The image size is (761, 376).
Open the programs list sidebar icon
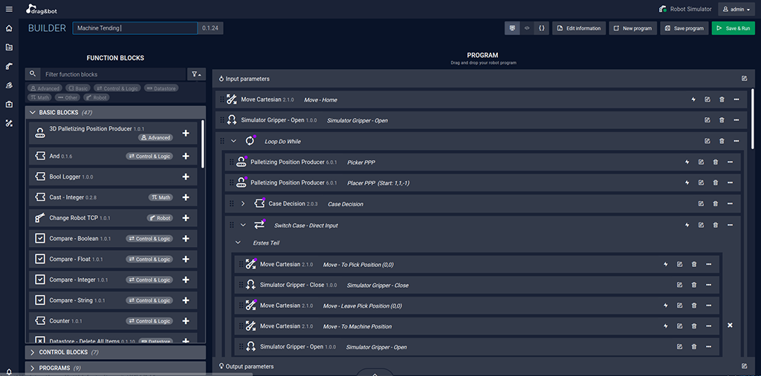coord(9,47)
